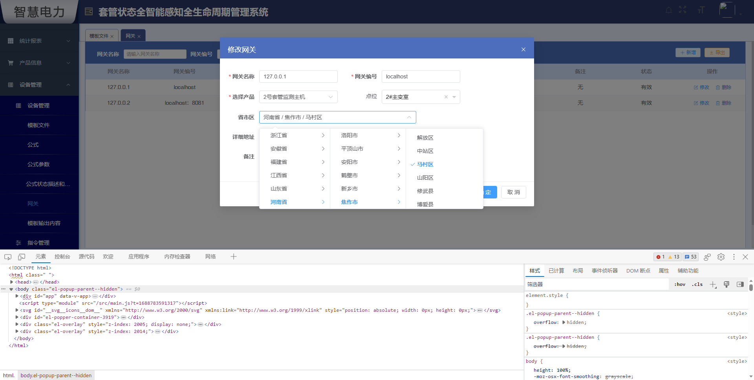Viewport: 754px width, 380px height.
Task: Edit the 网关名称 field with 127.0.0.1
Action: point(298,76)
